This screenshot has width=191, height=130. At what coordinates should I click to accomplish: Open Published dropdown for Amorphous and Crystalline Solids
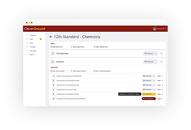149,81
